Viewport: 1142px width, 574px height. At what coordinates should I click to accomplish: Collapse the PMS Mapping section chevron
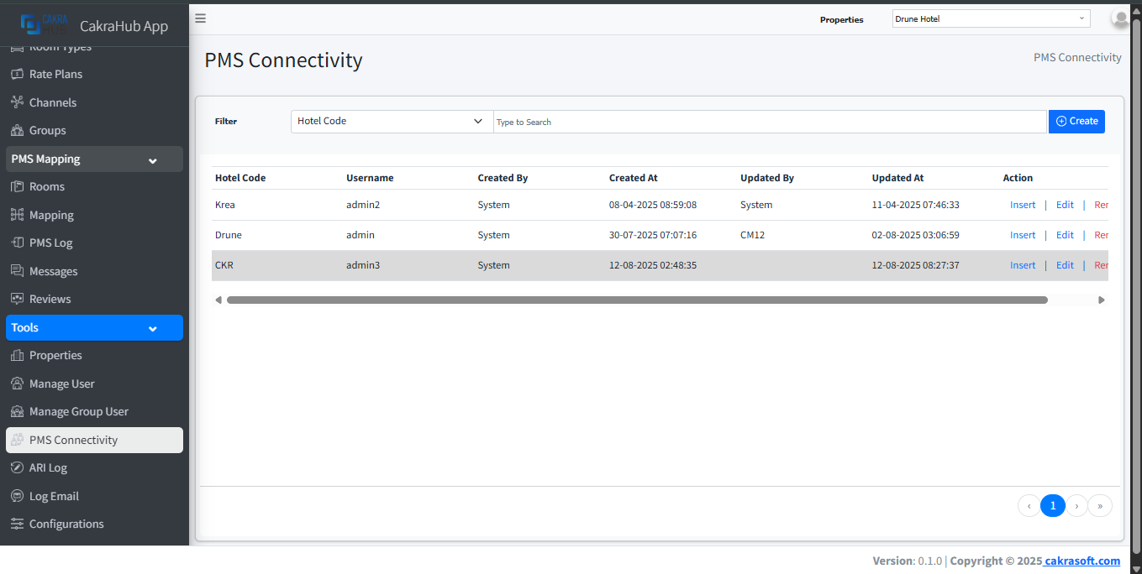pos(152,159)
